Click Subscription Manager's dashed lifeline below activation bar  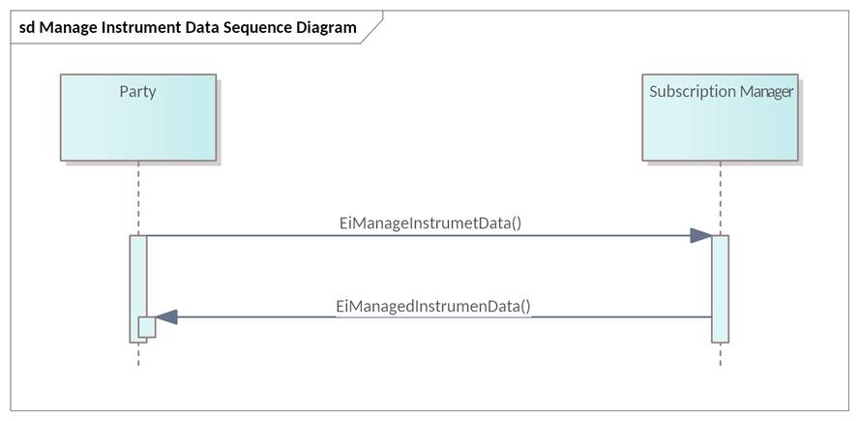click(x=720, y=354)
